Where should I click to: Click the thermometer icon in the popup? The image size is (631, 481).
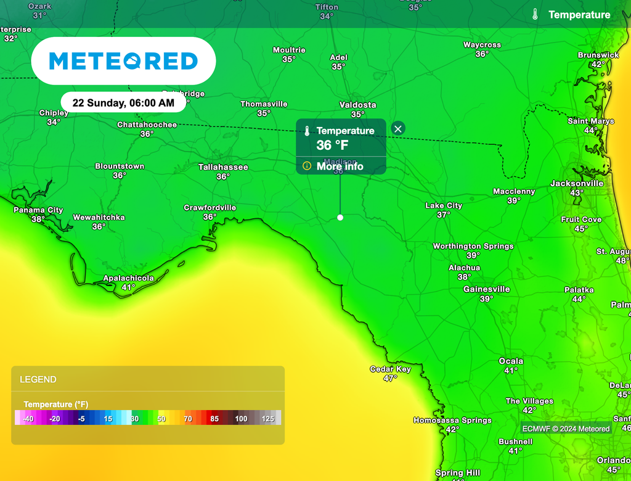click(x=306, y=131)
